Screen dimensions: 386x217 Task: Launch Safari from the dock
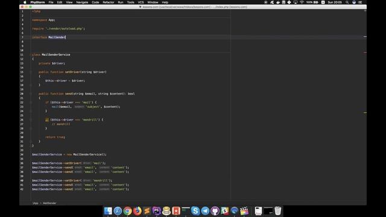pos(118,211)
